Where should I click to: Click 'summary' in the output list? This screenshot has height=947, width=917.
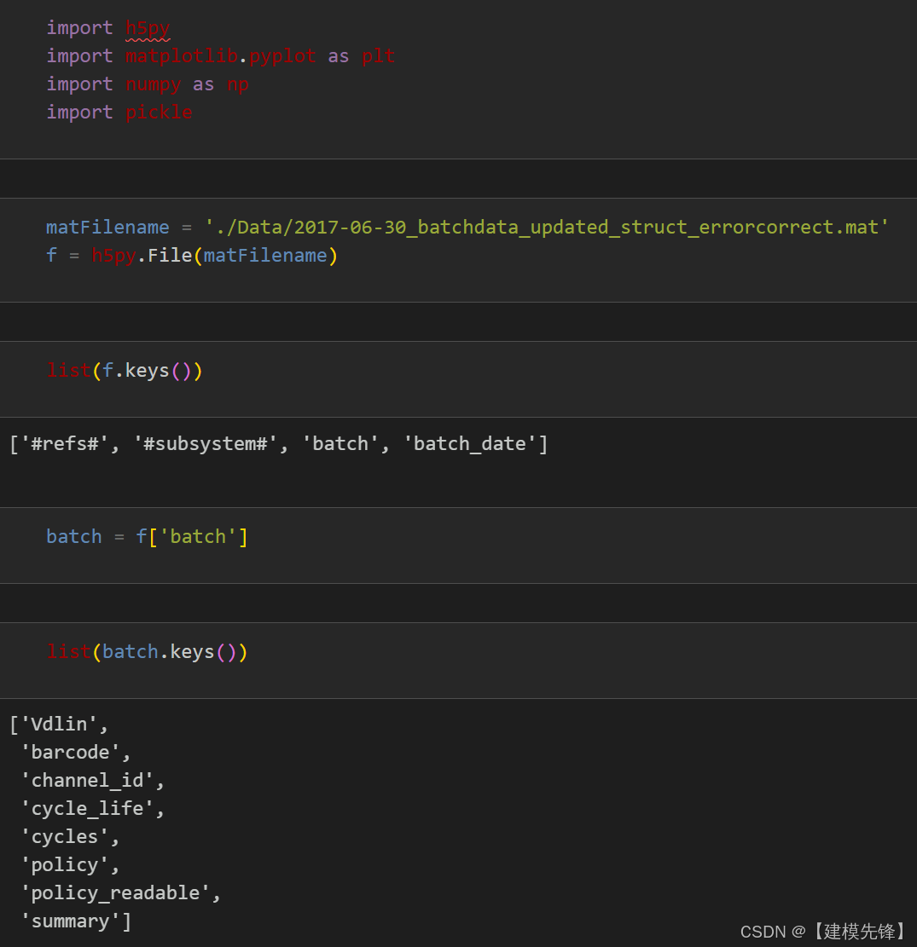pos(70,921)
